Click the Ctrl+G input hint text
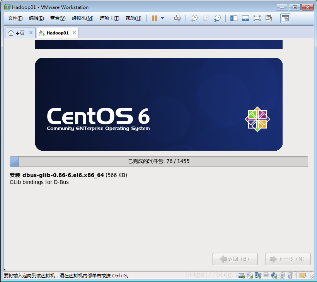 (x=66, y=276)
